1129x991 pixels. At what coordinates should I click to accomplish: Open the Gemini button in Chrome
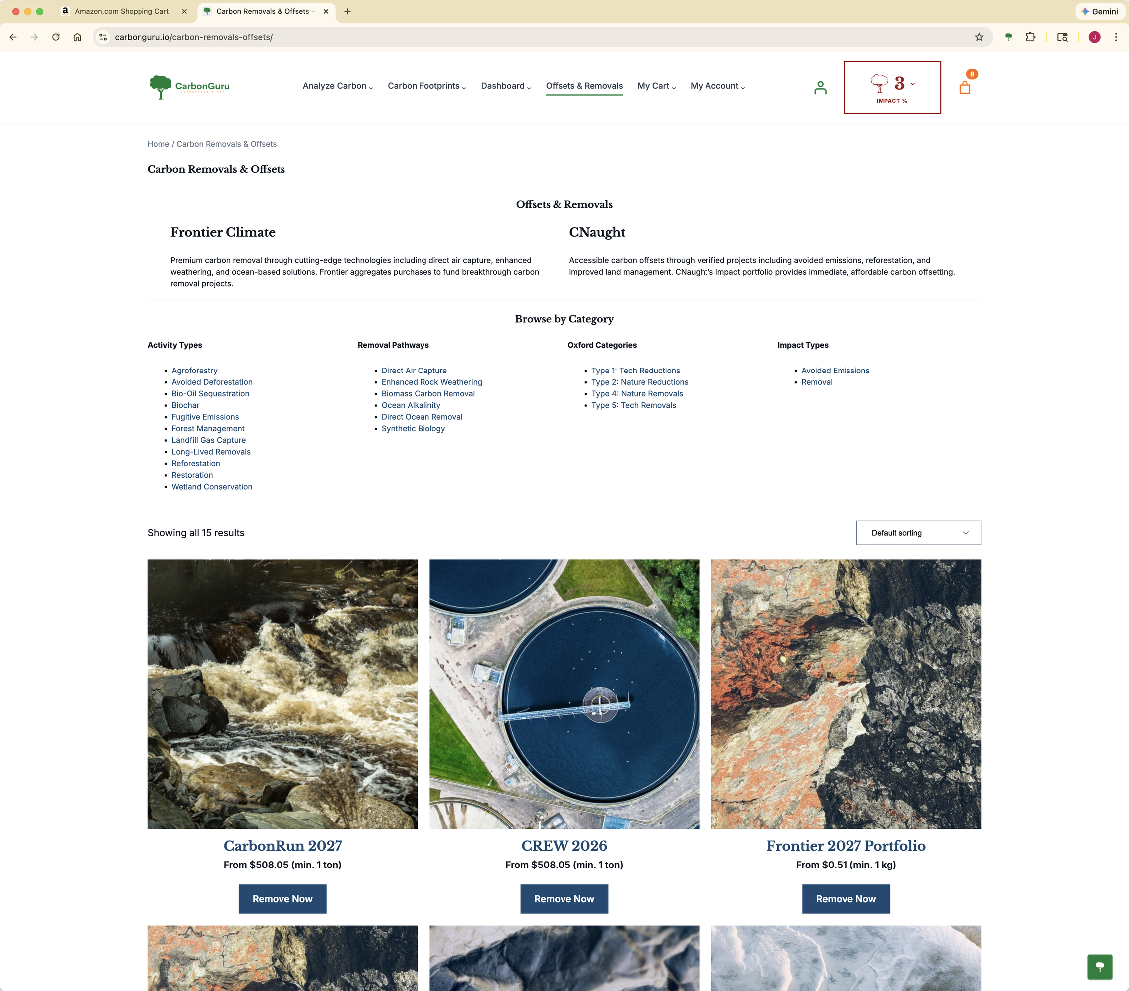pos(1099,11)
